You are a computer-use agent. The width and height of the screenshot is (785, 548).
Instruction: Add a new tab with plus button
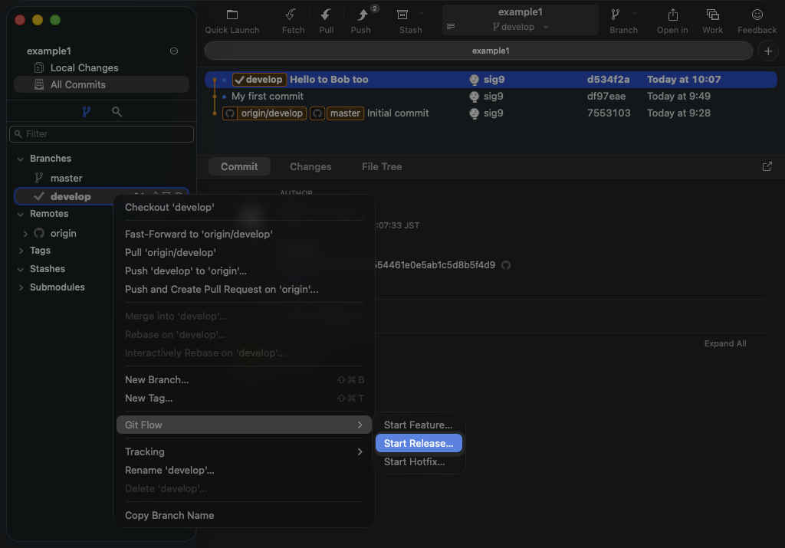coord(767,51)
